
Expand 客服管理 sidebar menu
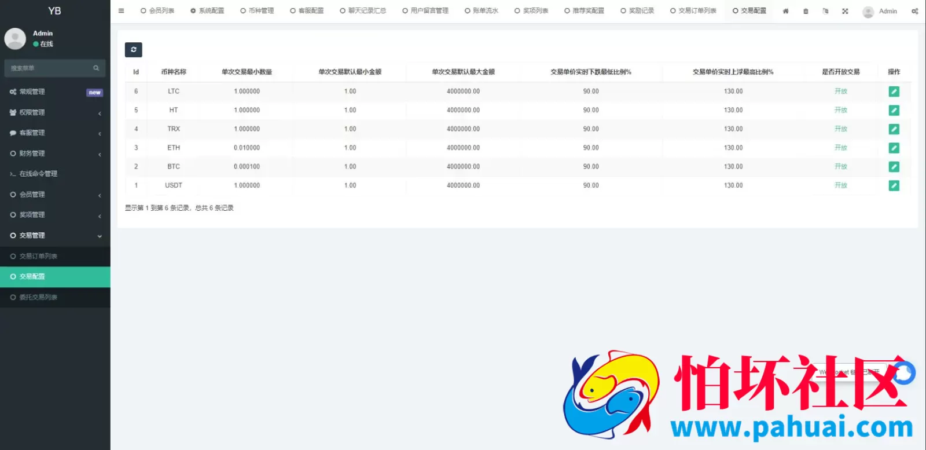pyautogui.click(x=55, y=133)
